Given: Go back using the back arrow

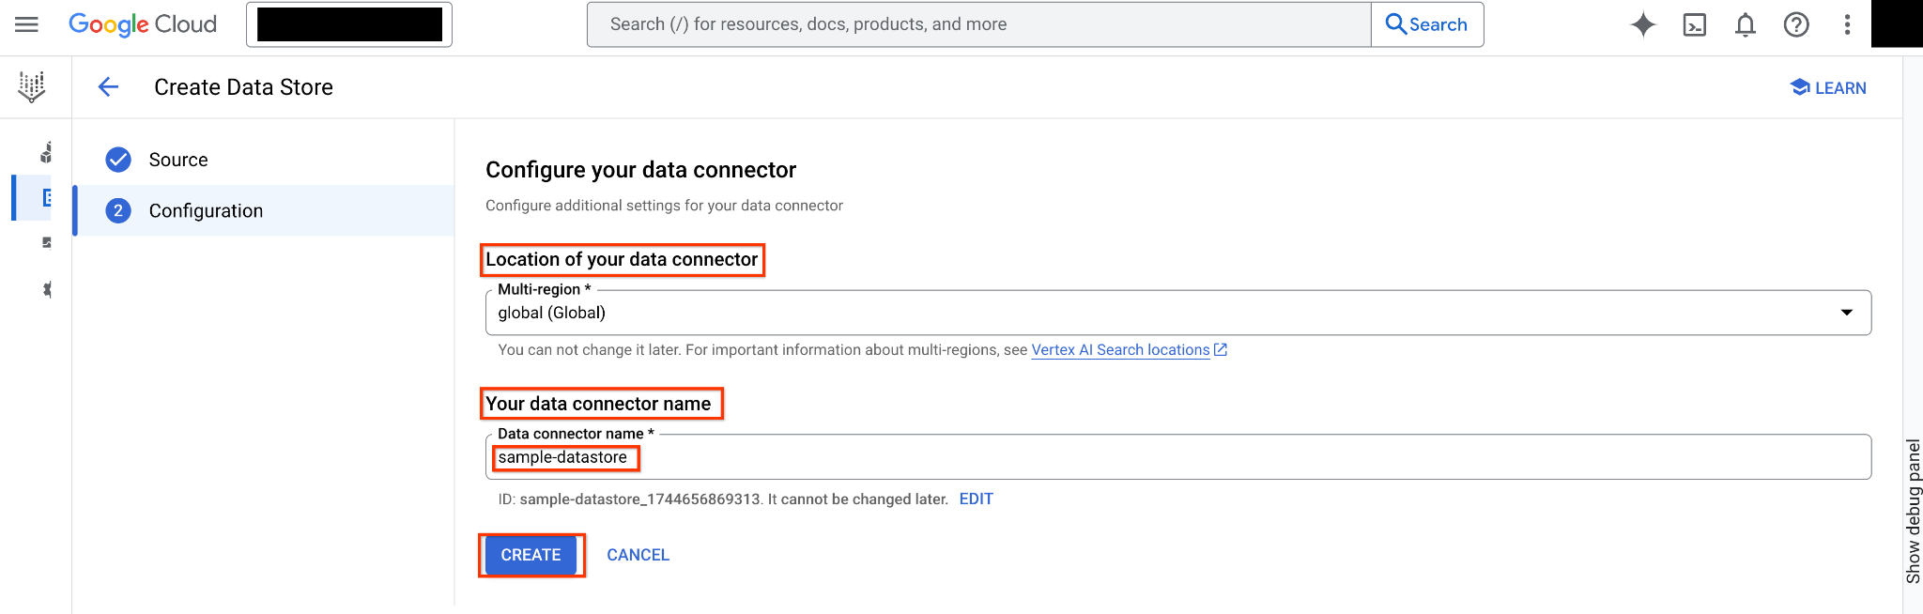Looking at the screenshot, I should [108, 86].
